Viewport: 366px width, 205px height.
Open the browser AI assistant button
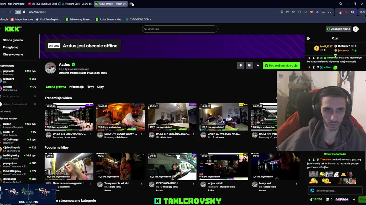point(362,12)
